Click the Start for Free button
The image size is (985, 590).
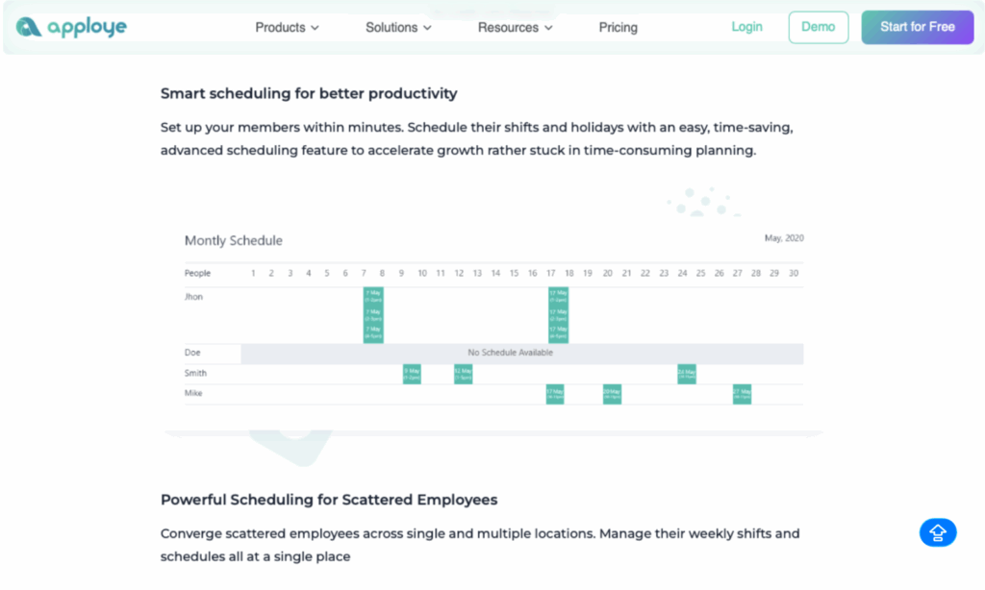tap(917, 27)
